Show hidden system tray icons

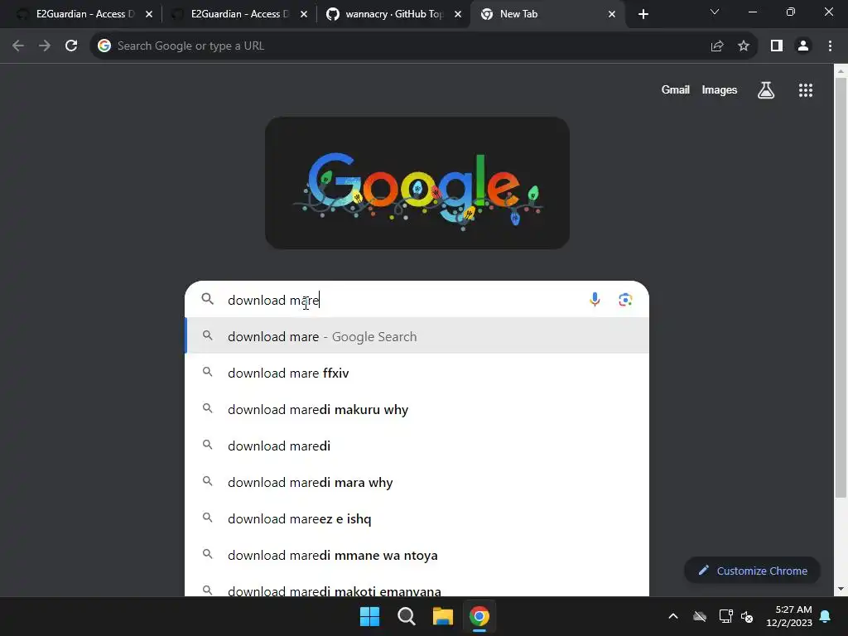pos(673,616)
